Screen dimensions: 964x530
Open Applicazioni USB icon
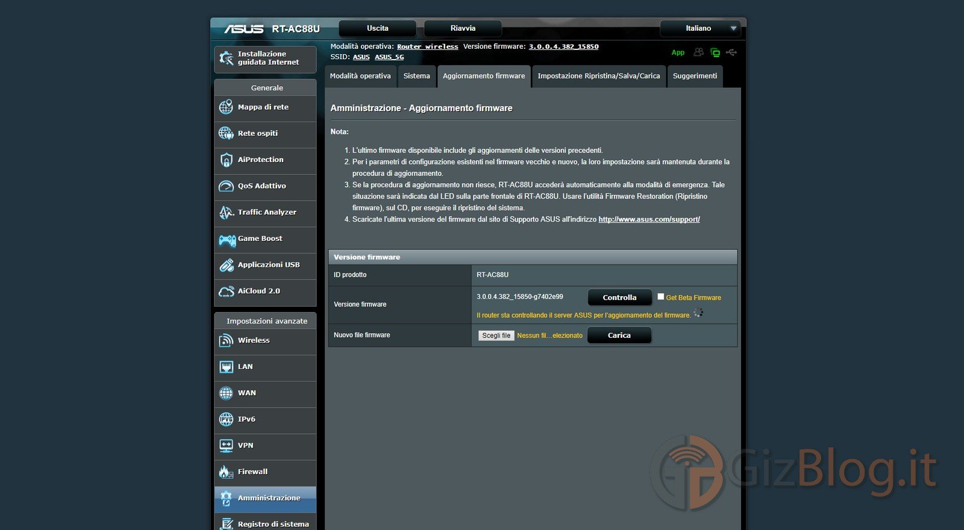[x=226, y=265]
